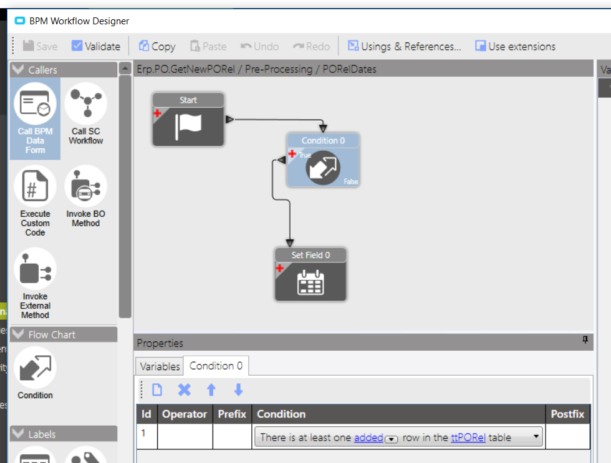This screenshot has width=611, height=463.
Task: Add a new condition row
Action: (157, 390)
